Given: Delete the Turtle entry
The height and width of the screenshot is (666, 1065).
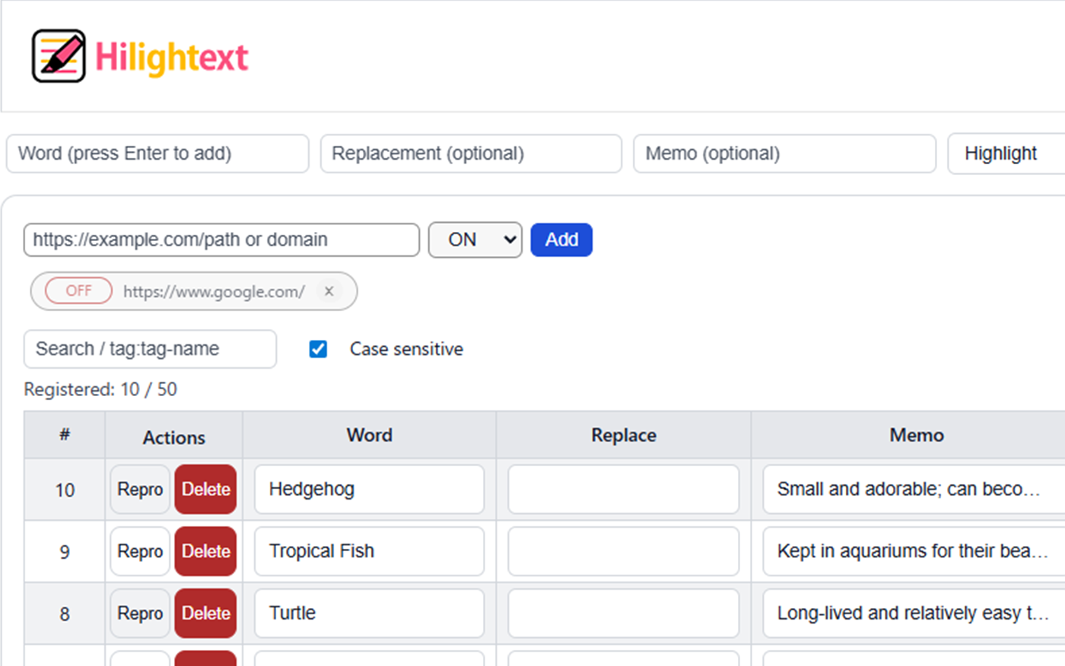Looking at the screenshot, I should 205,613.
